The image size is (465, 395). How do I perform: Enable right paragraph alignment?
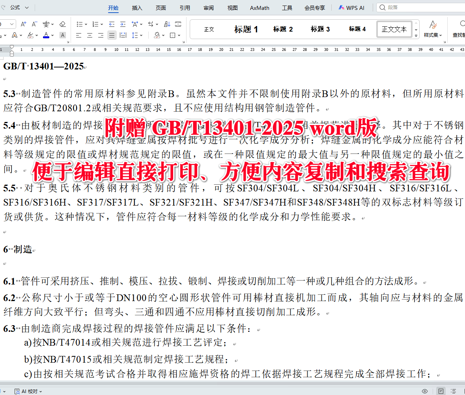tap(101, 35)
